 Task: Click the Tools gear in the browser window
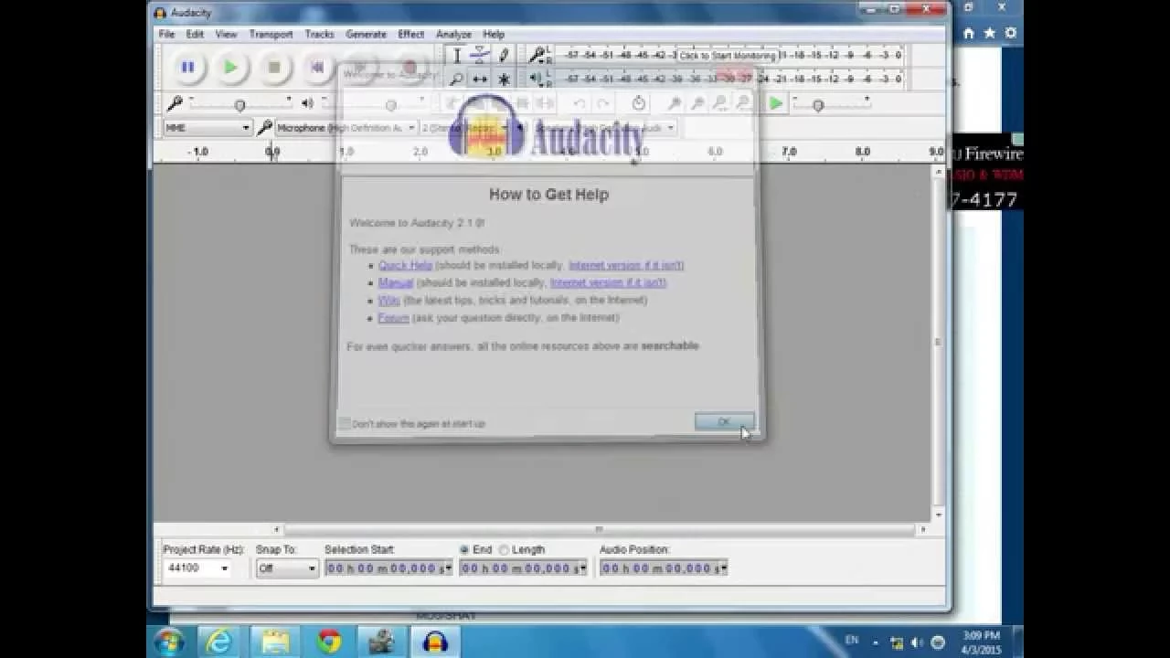point(1011,33)
